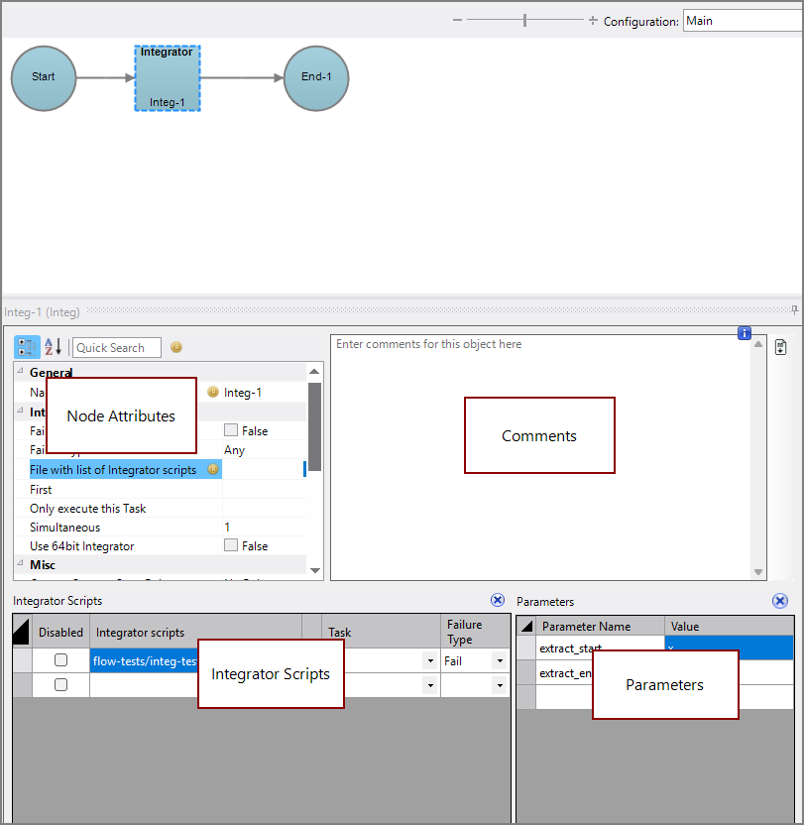Click the Failure Type column header
The width and height of the screenshot is (804, 825).
[475, 632]
